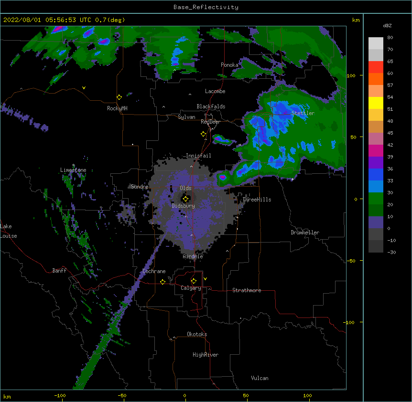This screenshot has height=402, width=412.
Task: Click the Limestone label
Action: pyautogui.click(x=73, y=170)
